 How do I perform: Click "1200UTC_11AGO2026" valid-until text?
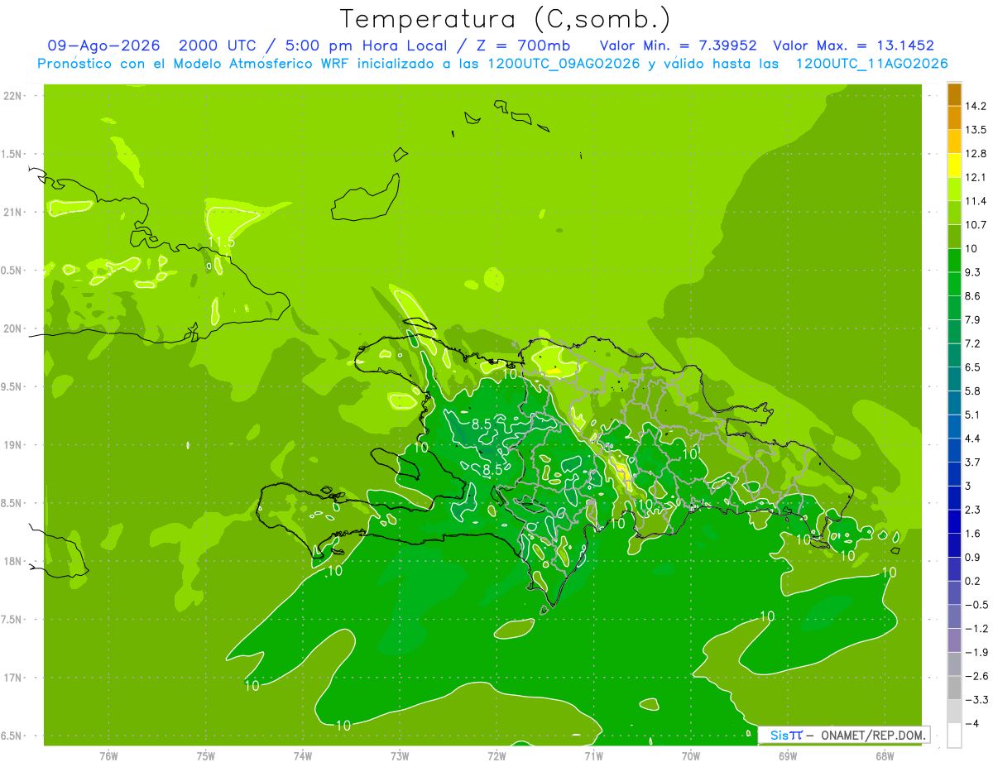(871, 64)
